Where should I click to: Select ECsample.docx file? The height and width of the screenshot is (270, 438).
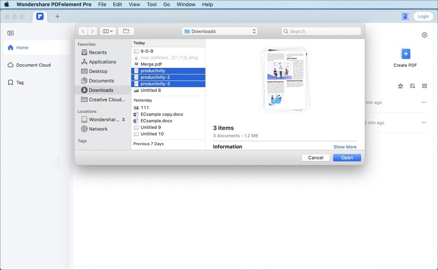pyautogui.click(x=169, y=121)
